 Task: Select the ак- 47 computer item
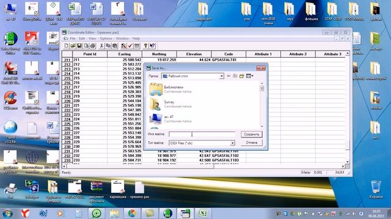pyautogui.click(x=170, y=119)
